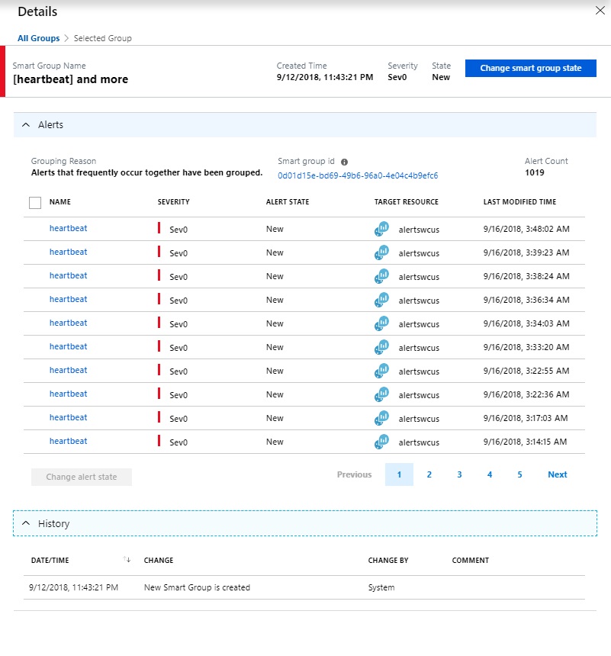The height and width of the screenshot is (656, 611).
Task: Click the sort arrows icon next to DATE/TIME
Action: (127, 560)
